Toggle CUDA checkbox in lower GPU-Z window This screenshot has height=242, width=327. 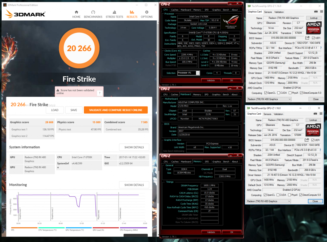coord(277,195)
